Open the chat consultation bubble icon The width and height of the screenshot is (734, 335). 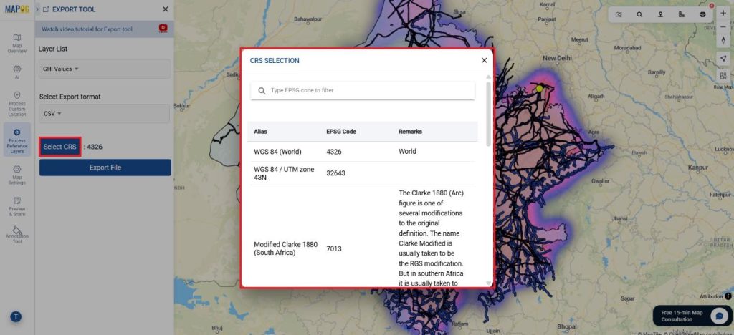click(x=718, y=316)
